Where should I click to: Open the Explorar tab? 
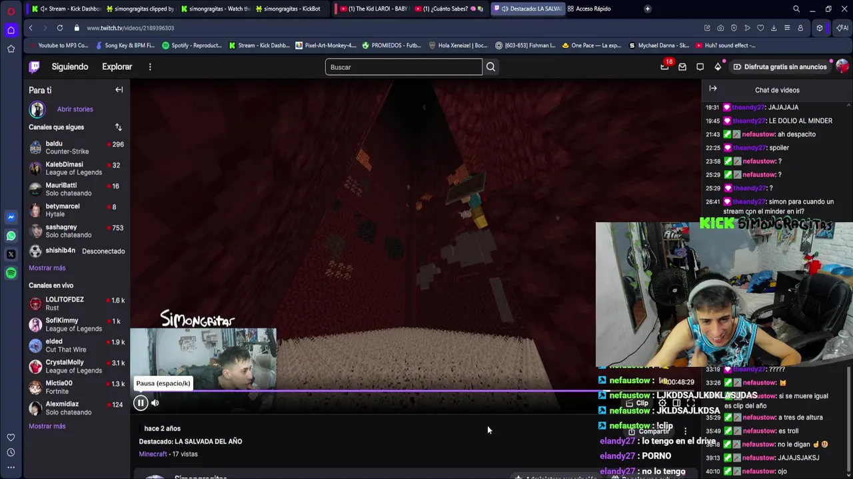[x=117, y=67]
